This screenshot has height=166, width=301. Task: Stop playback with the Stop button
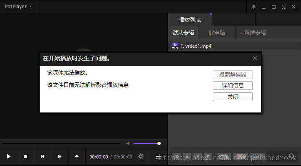25,156
